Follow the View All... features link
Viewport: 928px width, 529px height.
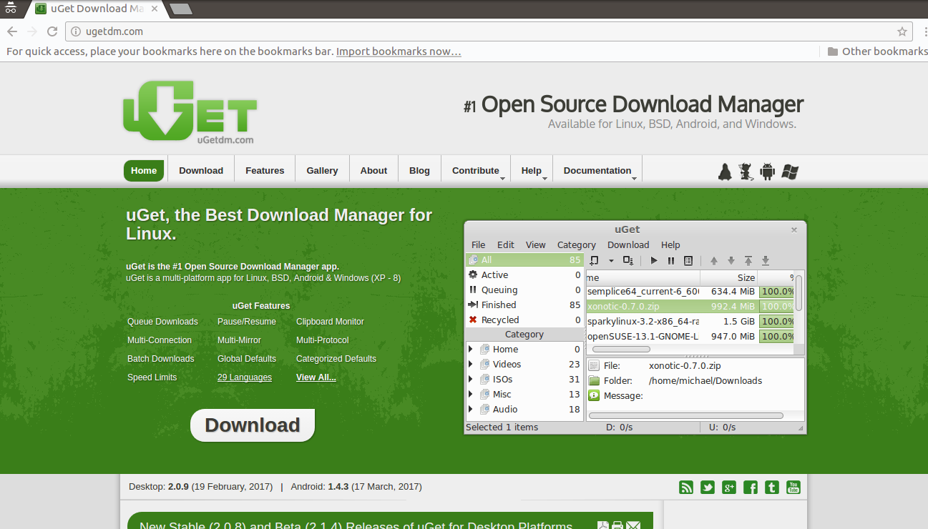pos(316,377)
